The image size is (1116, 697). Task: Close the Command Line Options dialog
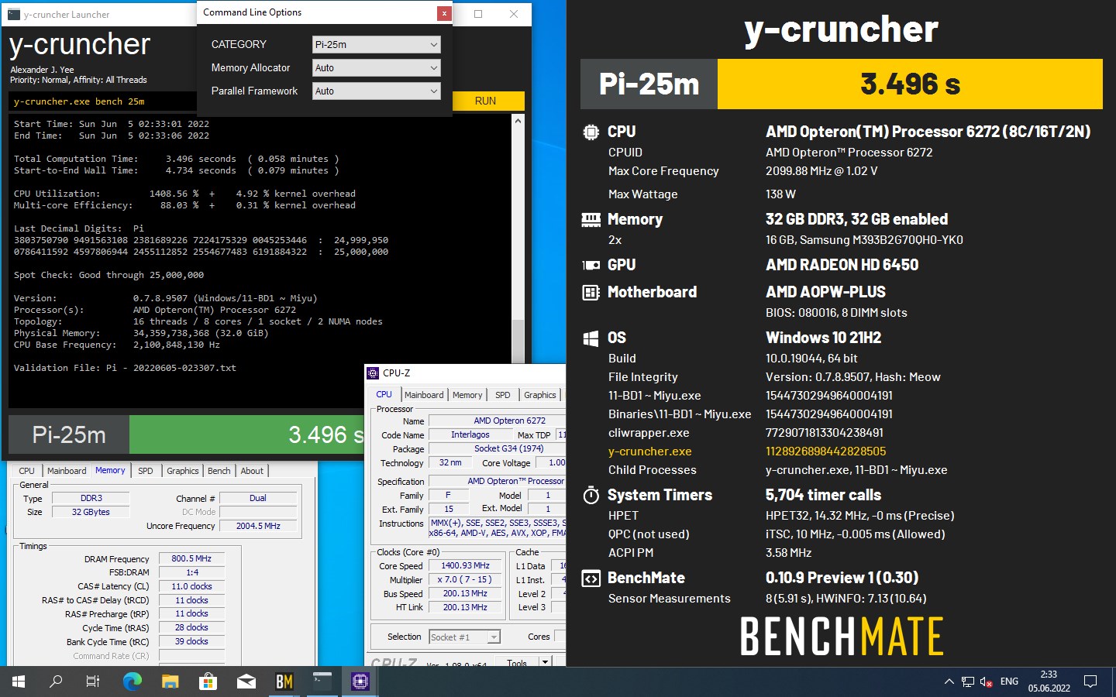click(443, 13)
